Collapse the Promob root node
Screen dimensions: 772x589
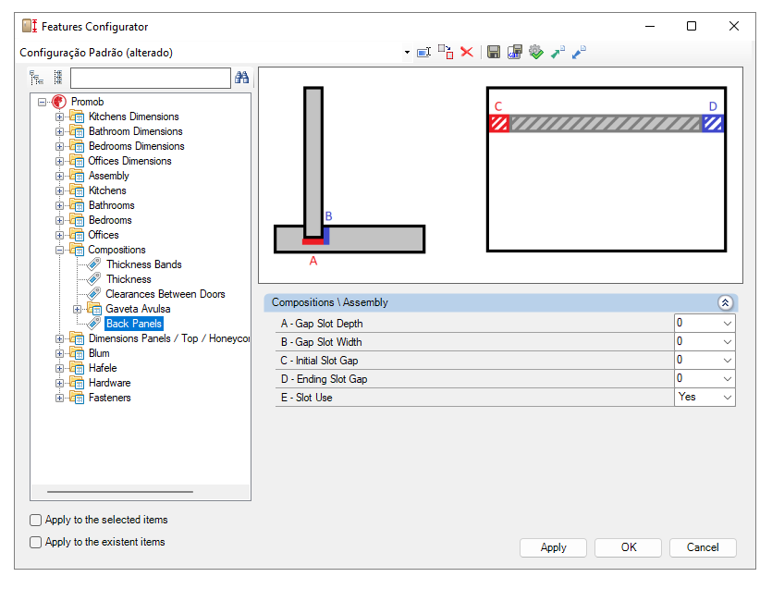43,102
